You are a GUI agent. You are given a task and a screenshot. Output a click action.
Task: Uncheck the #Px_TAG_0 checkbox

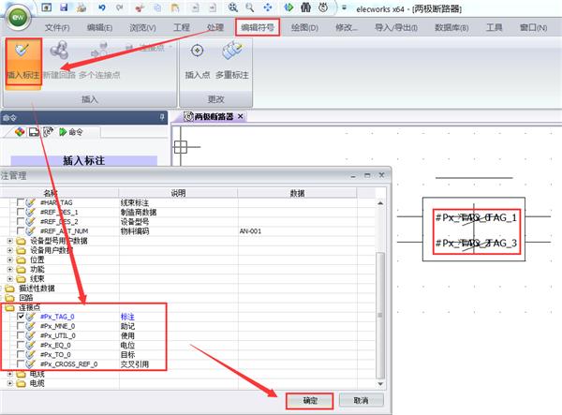[x=21, y=316]
